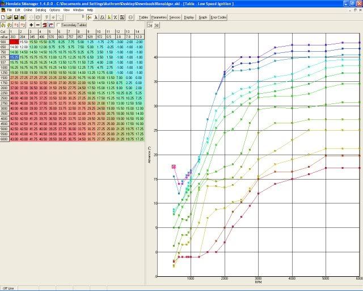The height and width of the screenshot is (291, 363).
Task: Switch to the 3d graph tab
Action: pyautogui.click(x=157, y=26)
